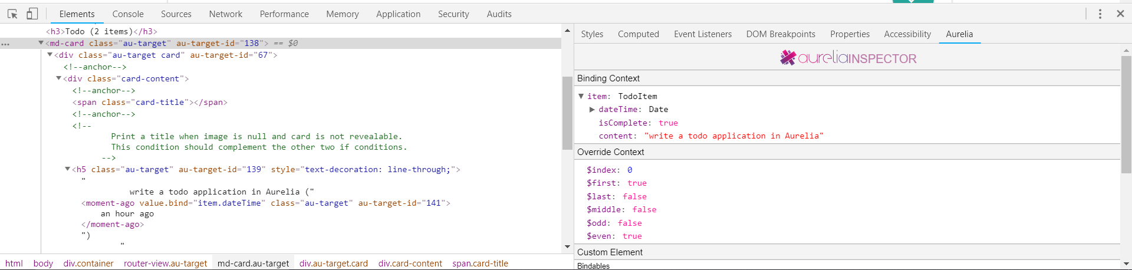
Task: Select span.card-title in the breadcrumb bar
Action: tap(481, 264)
